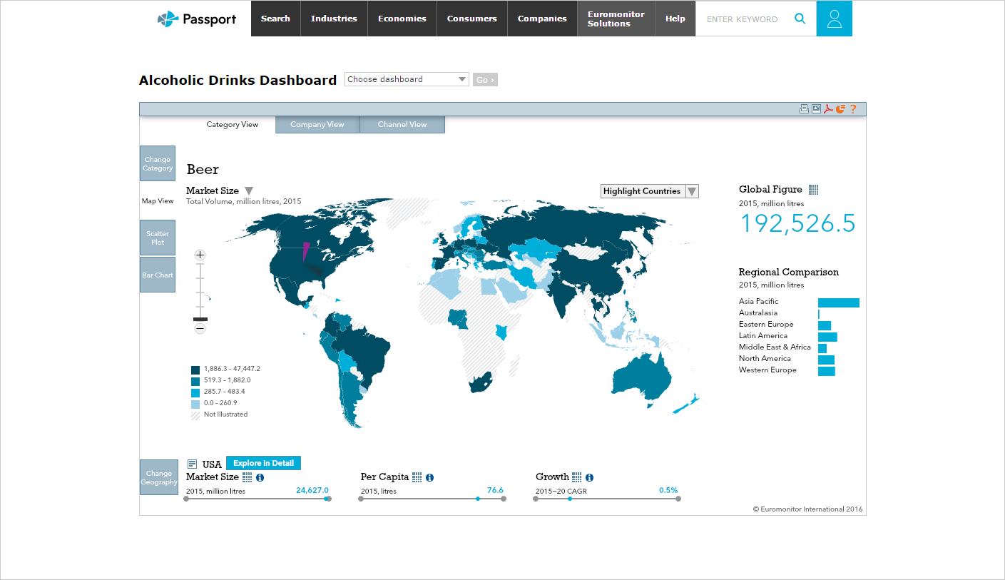Open the Industries menu
This screenshot has height=580, width=1005.
click(334, 19)
